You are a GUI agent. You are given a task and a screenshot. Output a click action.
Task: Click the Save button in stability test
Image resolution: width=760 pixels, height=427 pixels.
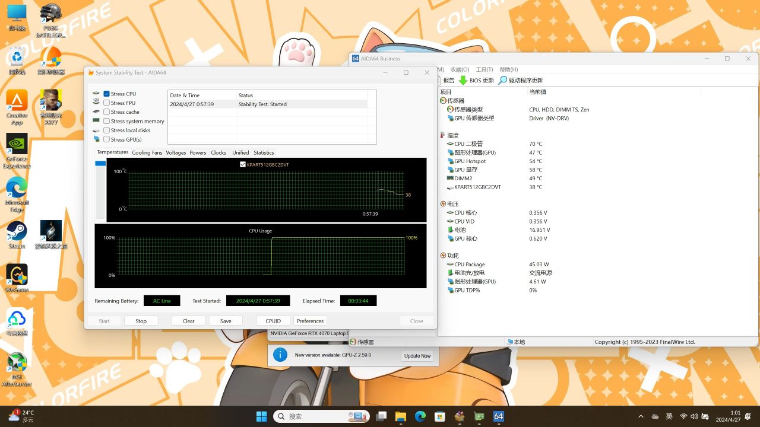[x=226, y=321]
